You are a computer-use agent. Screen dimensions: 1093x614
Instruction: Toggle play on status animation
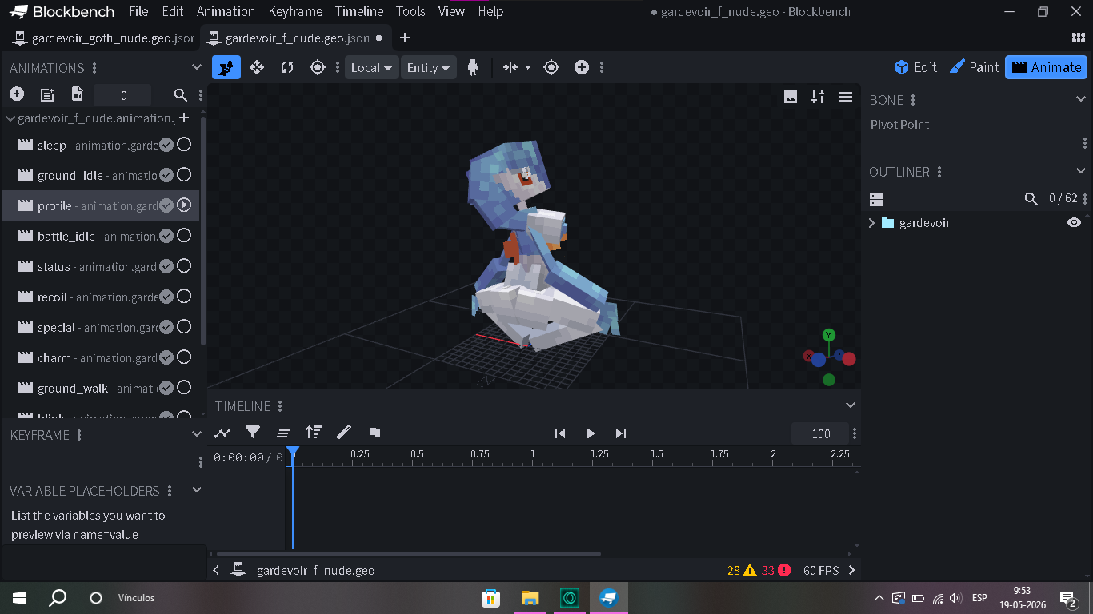pos(184,266)
